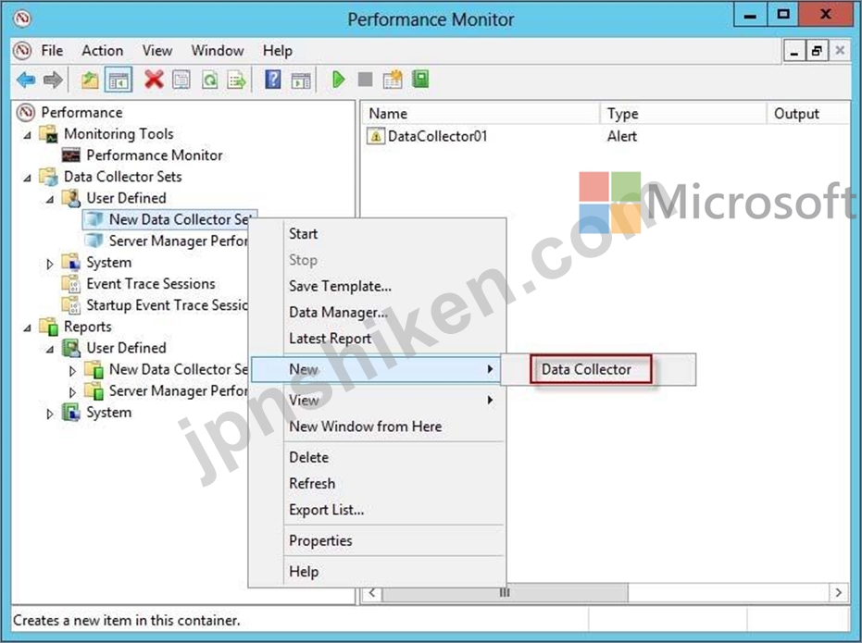
Task: Sort by the Type column header
Action: [x=682, y=114]
